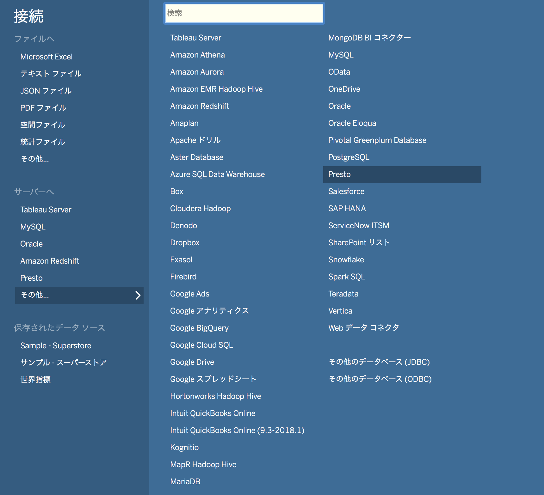The height and width of the screenshot is (495, 544).
Task: Choose 空間ファイル connection
Action: [43, 125]
